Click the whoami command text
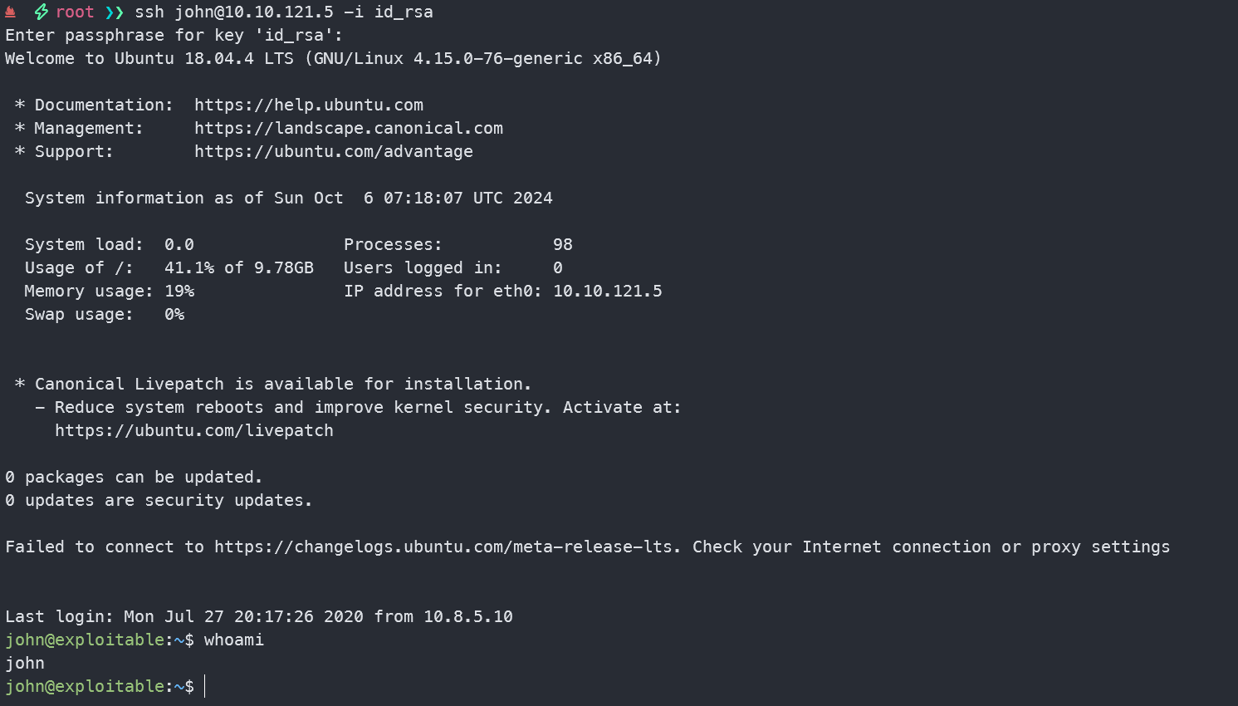Screen dimensions: 1238x706 click(x=234, y=640)
